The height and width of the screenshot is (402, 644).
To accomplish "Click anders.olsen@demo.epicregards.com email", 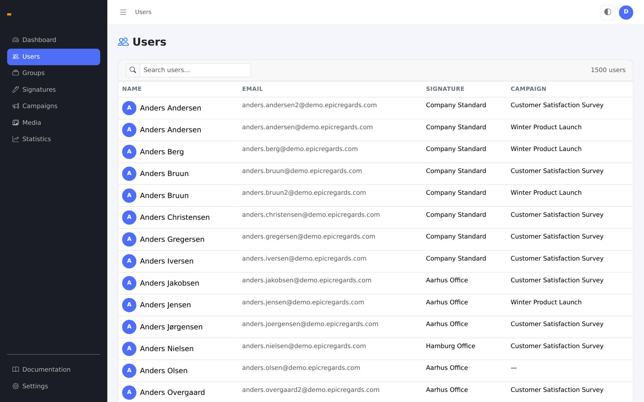I will pyautogui.click(x=301, y=368).
